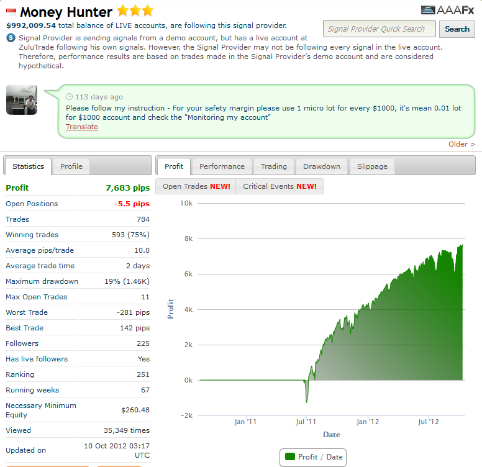Viewport: 482px width, 467px height.
Task: Click the Worst Trade value -281 pips
Action: tap(133, 312)
